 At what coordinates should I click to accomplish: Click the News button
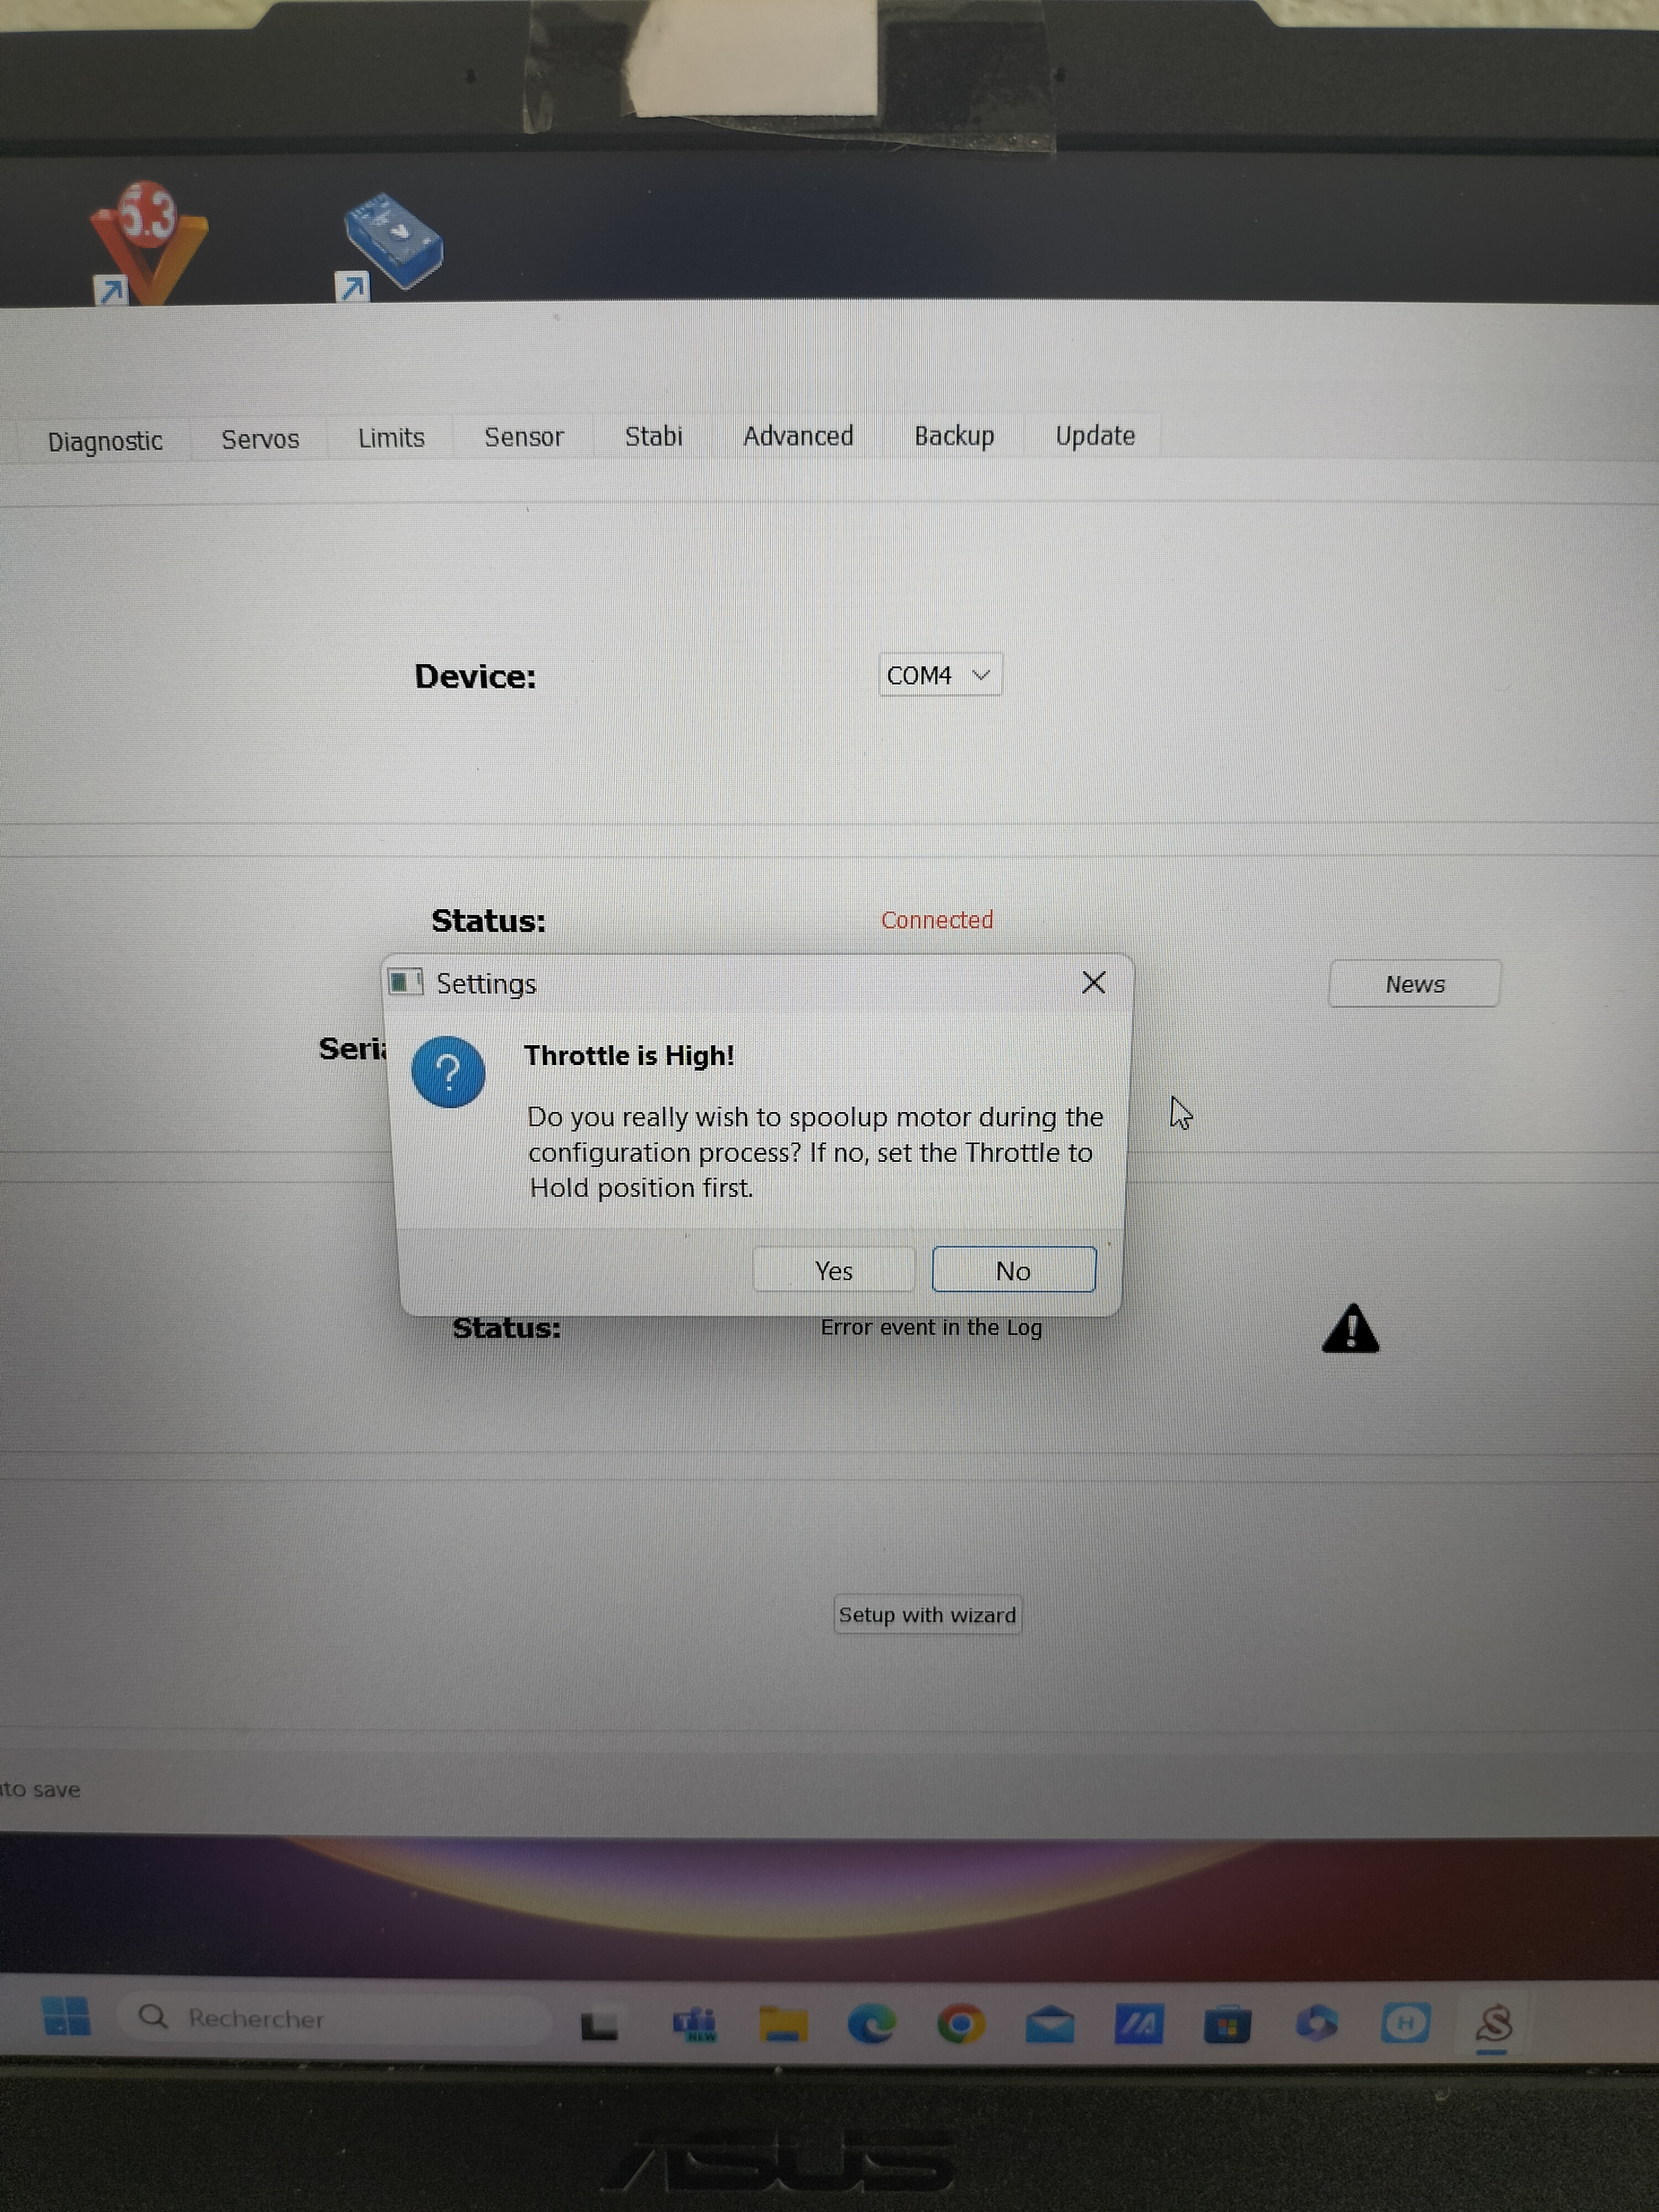(1414, 984)
